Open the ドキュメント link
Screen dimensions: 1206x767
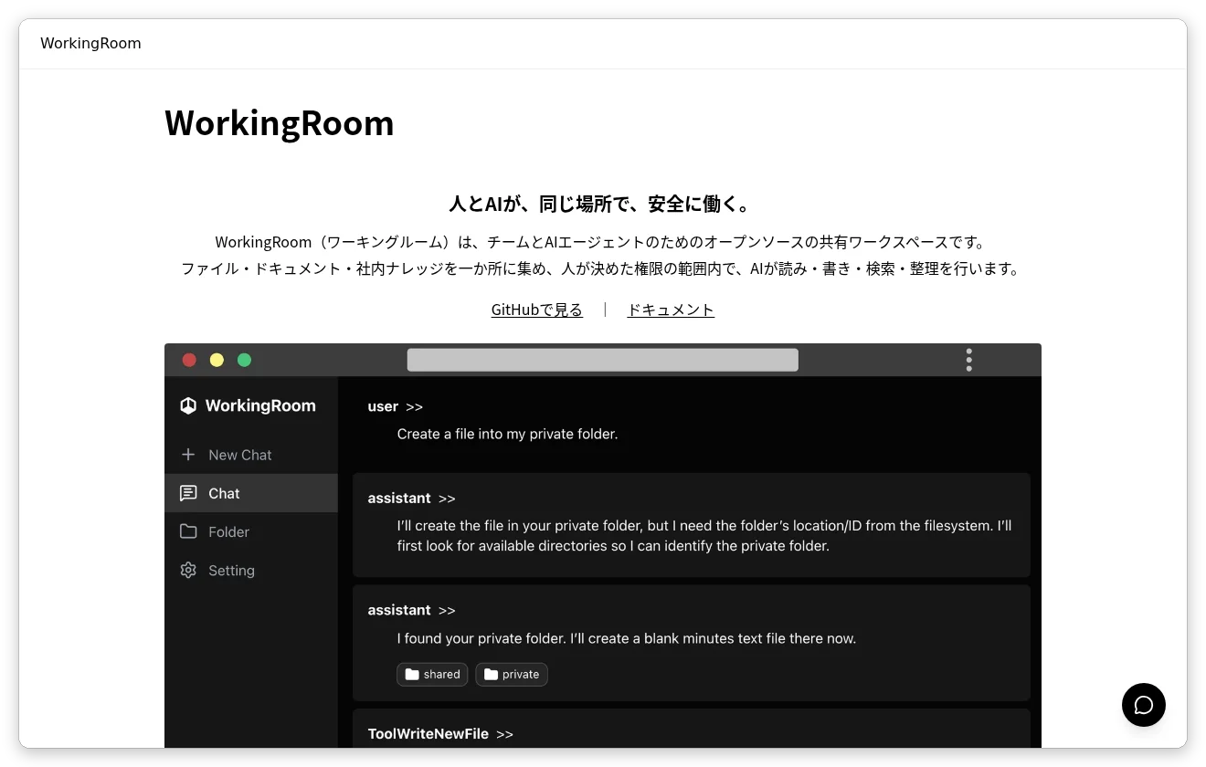[671, 310]
